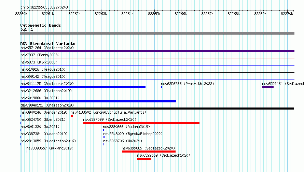304x172 pixels.
Task: Click the small red nsv4138502 marker
Action: click(72, 116)
